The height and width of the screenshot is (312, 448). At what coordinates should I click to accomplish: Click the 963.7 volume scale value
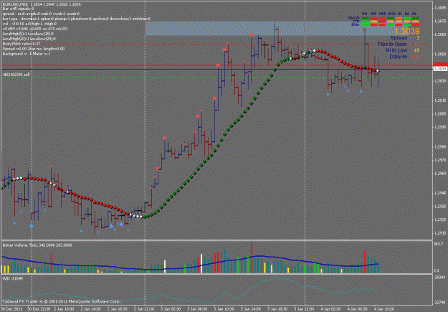point(438,244)
